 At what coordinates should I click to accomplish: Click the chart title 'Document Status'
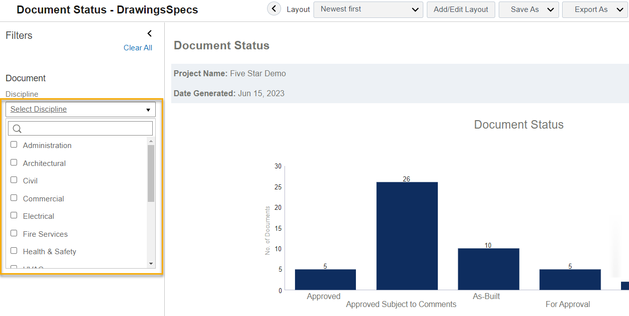(x=519, y=125)
